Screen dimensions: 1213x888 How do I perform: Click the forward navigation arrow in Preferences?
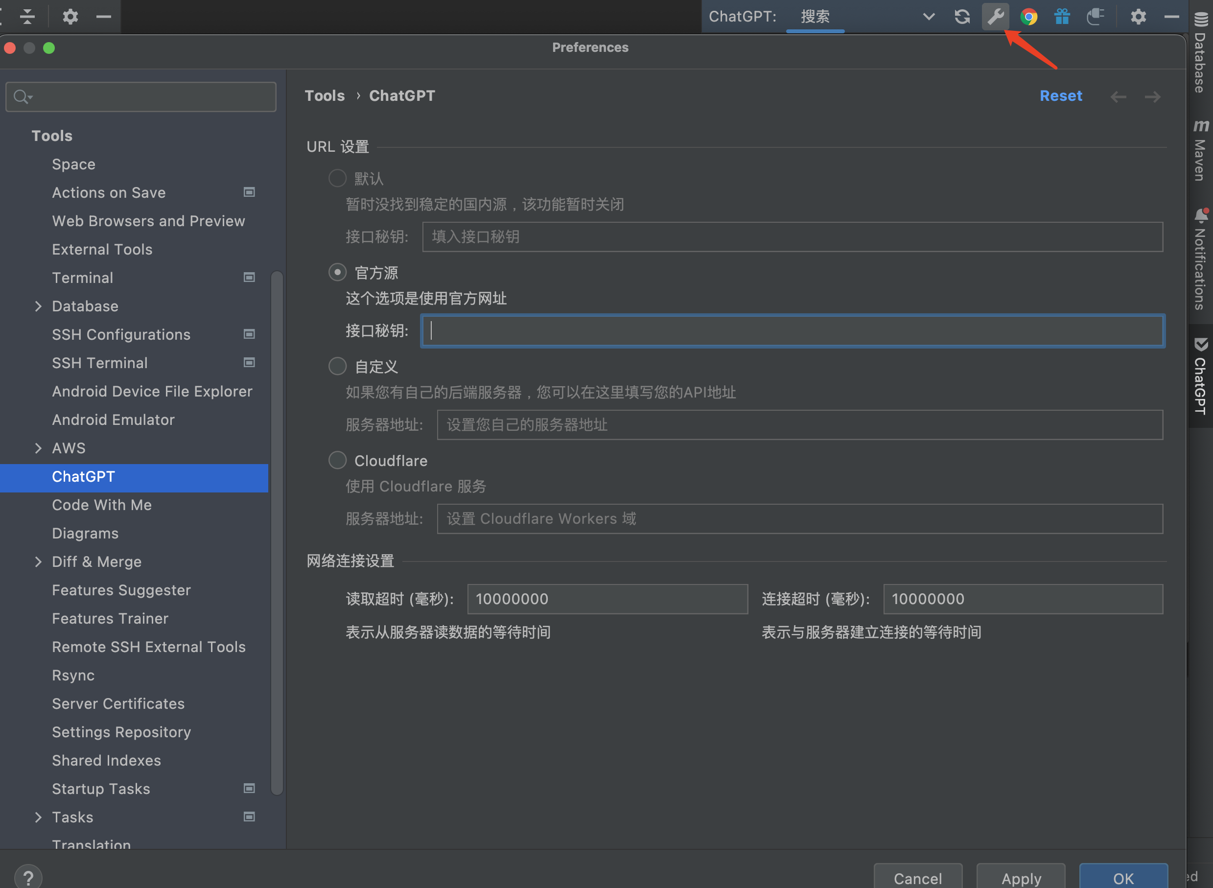click(1152, 97)
